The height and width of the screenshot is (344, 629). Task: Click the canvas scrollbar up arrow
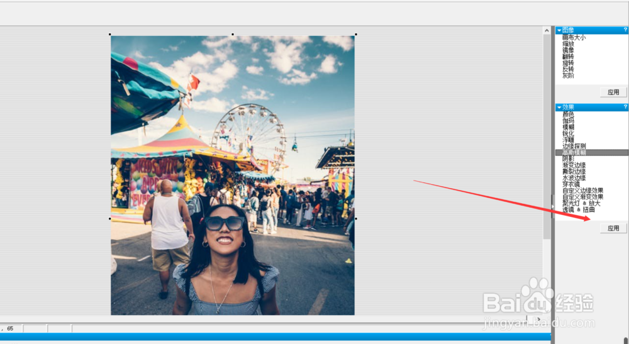547,30
